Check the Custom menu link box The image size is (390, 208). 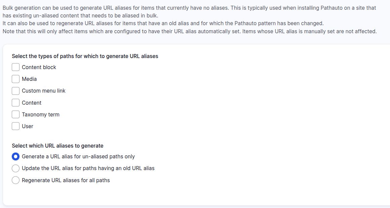click(15, 91)
